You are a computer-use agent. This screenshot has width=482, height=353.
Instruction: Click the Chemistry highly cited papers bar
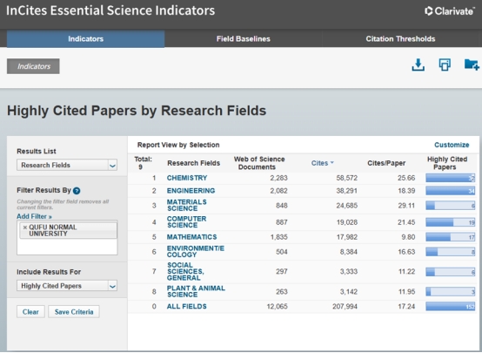coord(451,178)
